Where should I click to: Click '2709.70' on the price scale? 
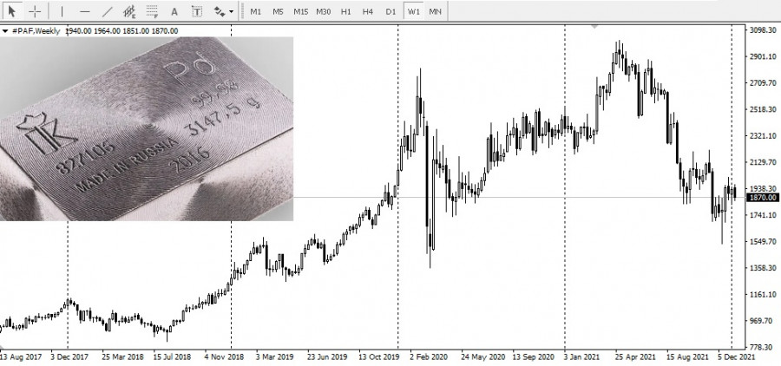(763, 82)
